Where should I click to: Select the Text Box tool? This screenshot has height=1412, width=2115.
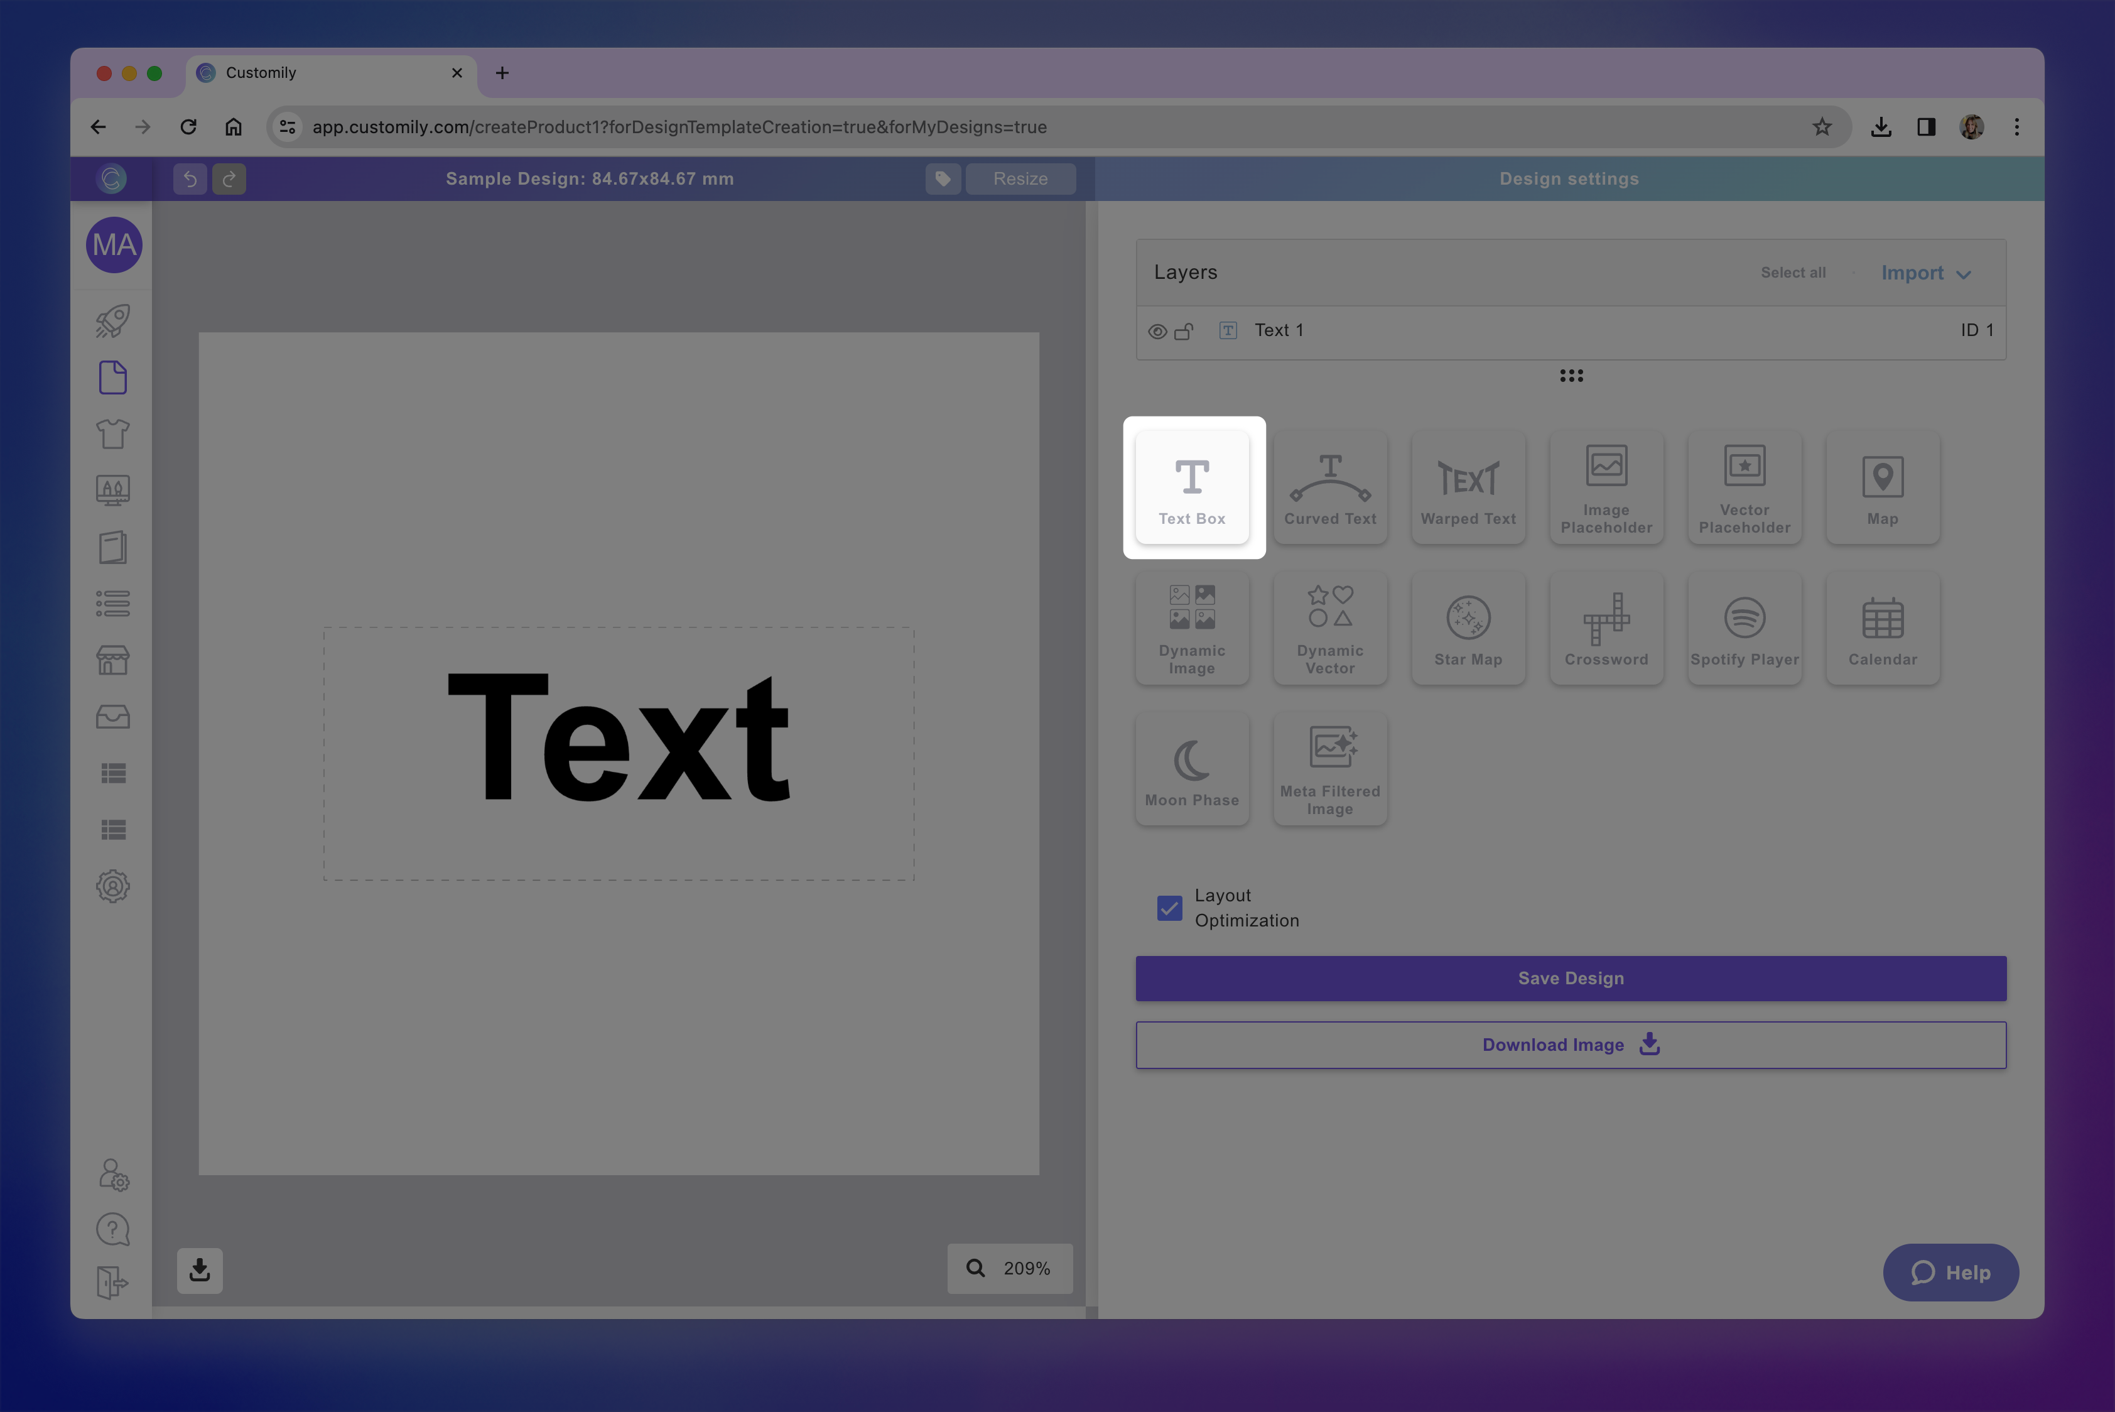point(1193,487)
